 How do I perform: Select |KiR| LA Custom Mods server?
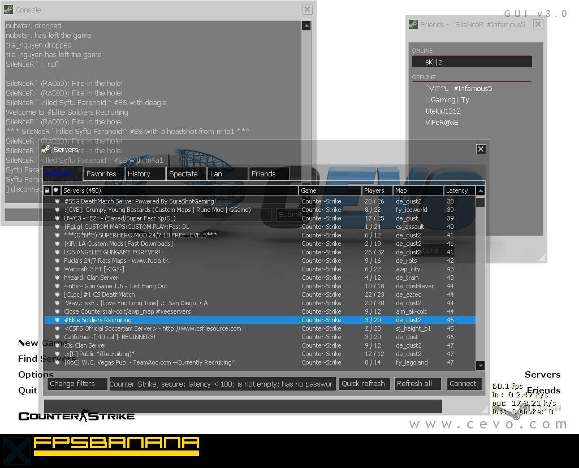point(260,244)
